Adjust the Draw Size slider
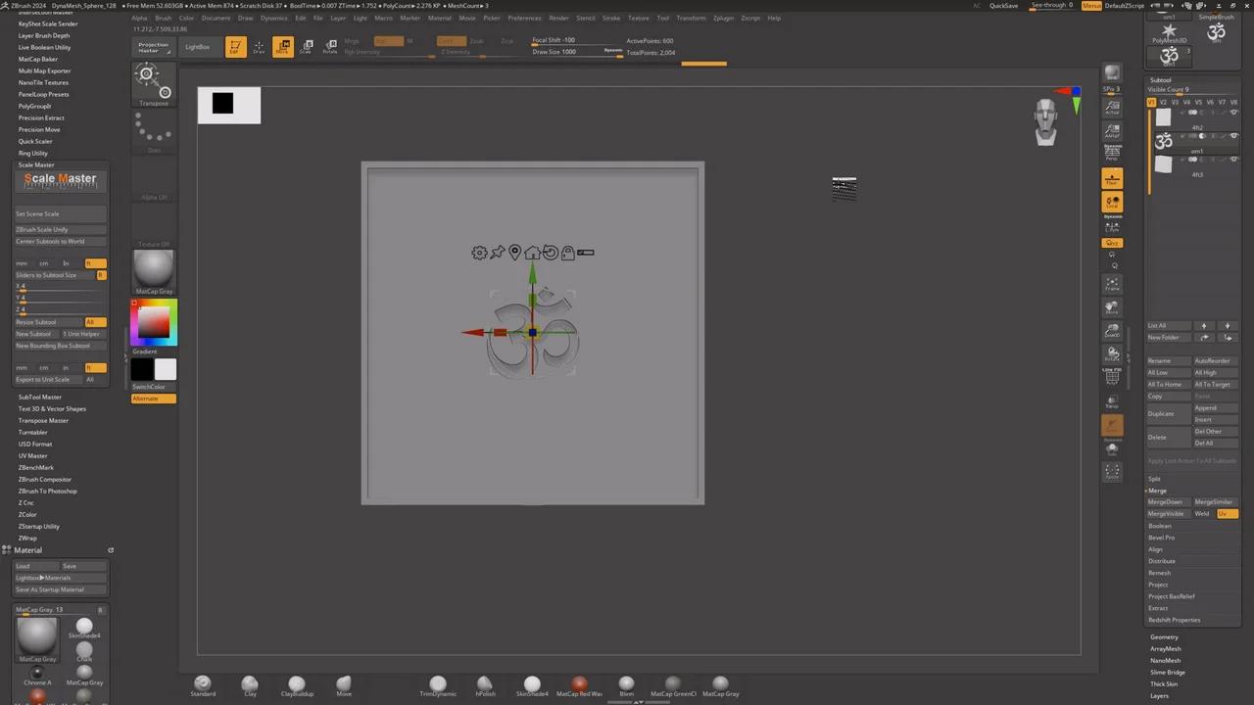The height and width of the screenshot is (705, 1254). click(x=578, y=52)
